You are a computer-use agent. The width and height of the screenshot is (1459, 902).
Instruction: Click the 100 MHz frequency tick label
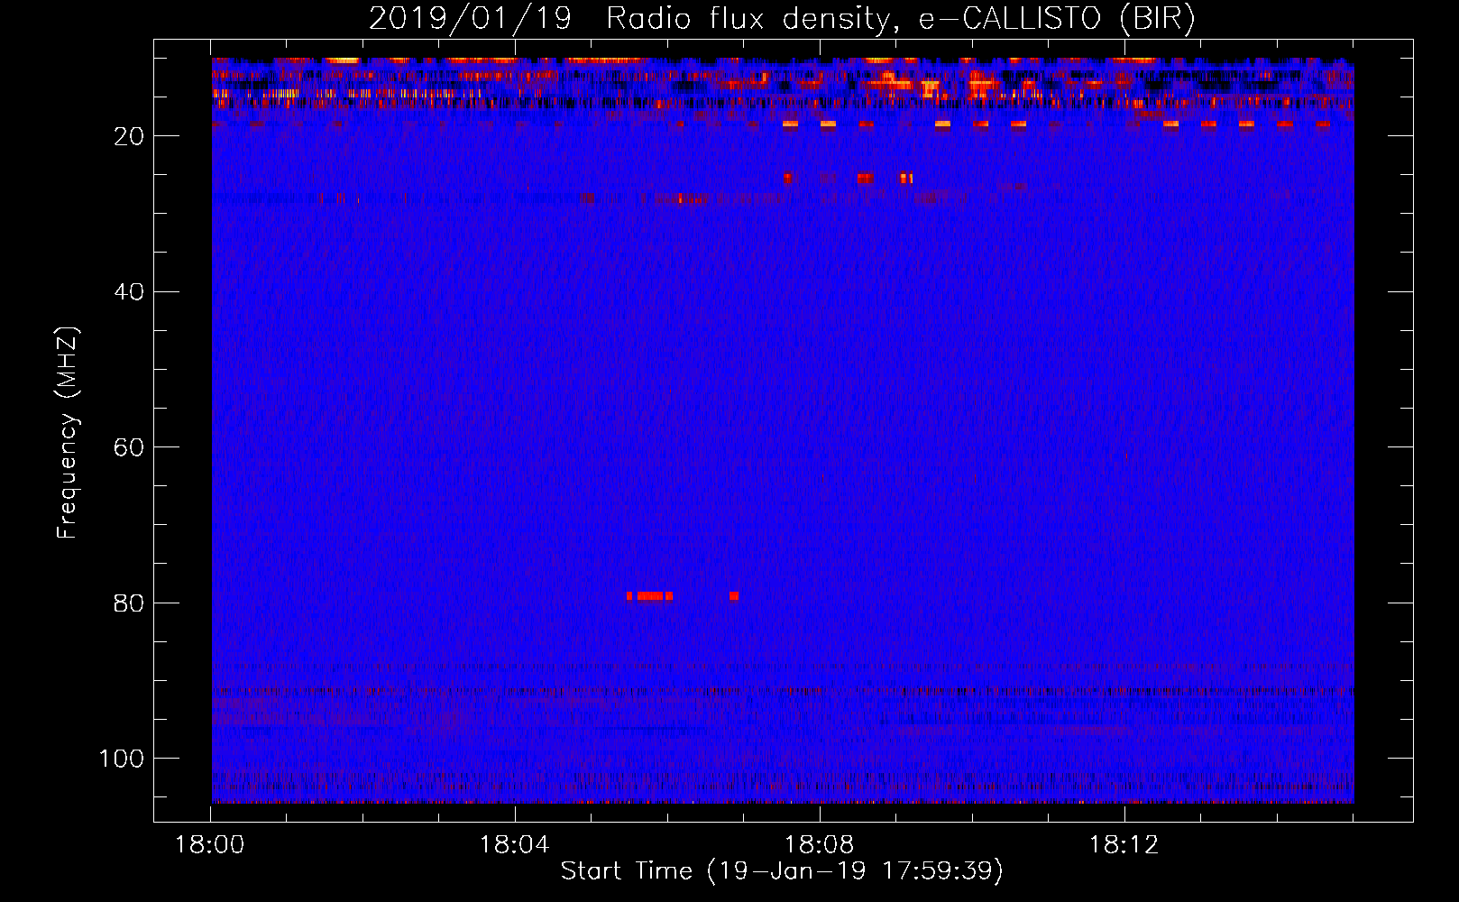(122, 759)
